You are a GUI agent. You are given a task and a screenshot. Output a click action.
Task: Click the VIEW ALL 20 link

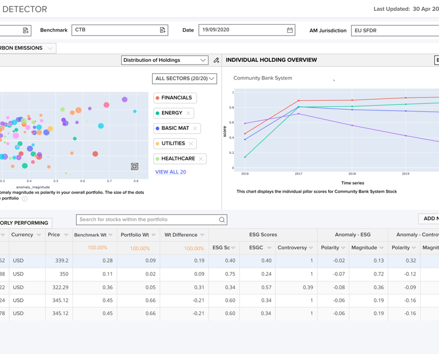tap(170, 172)
